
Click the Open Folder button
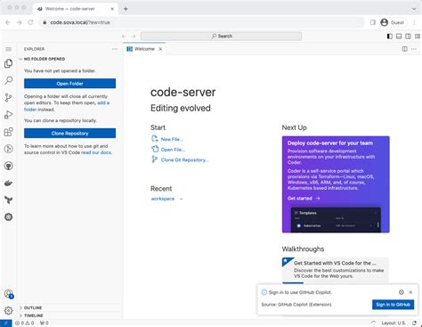point(69,84)
